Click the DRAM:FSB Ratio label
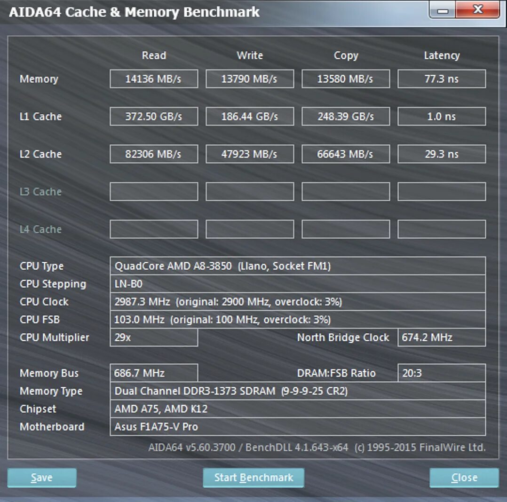This screenshot has height=502, width=507. (336, 373)
